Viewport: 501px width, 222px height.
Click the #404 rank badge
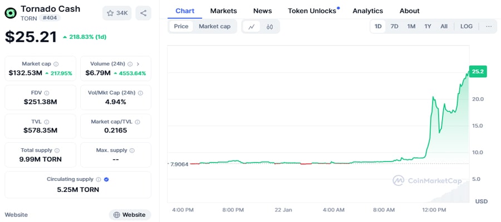(x=50, y=18)
